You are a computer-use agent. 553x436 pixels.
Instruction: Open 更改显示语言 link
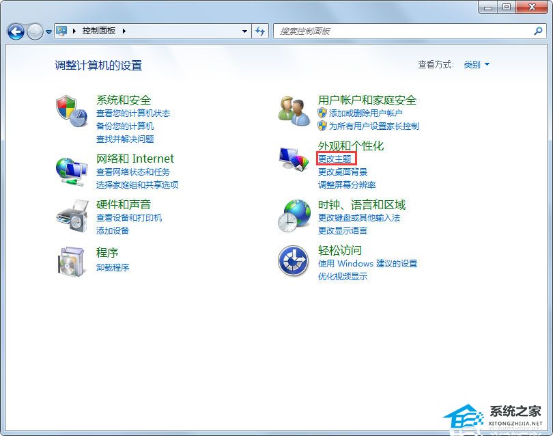(x=343, y=231)
